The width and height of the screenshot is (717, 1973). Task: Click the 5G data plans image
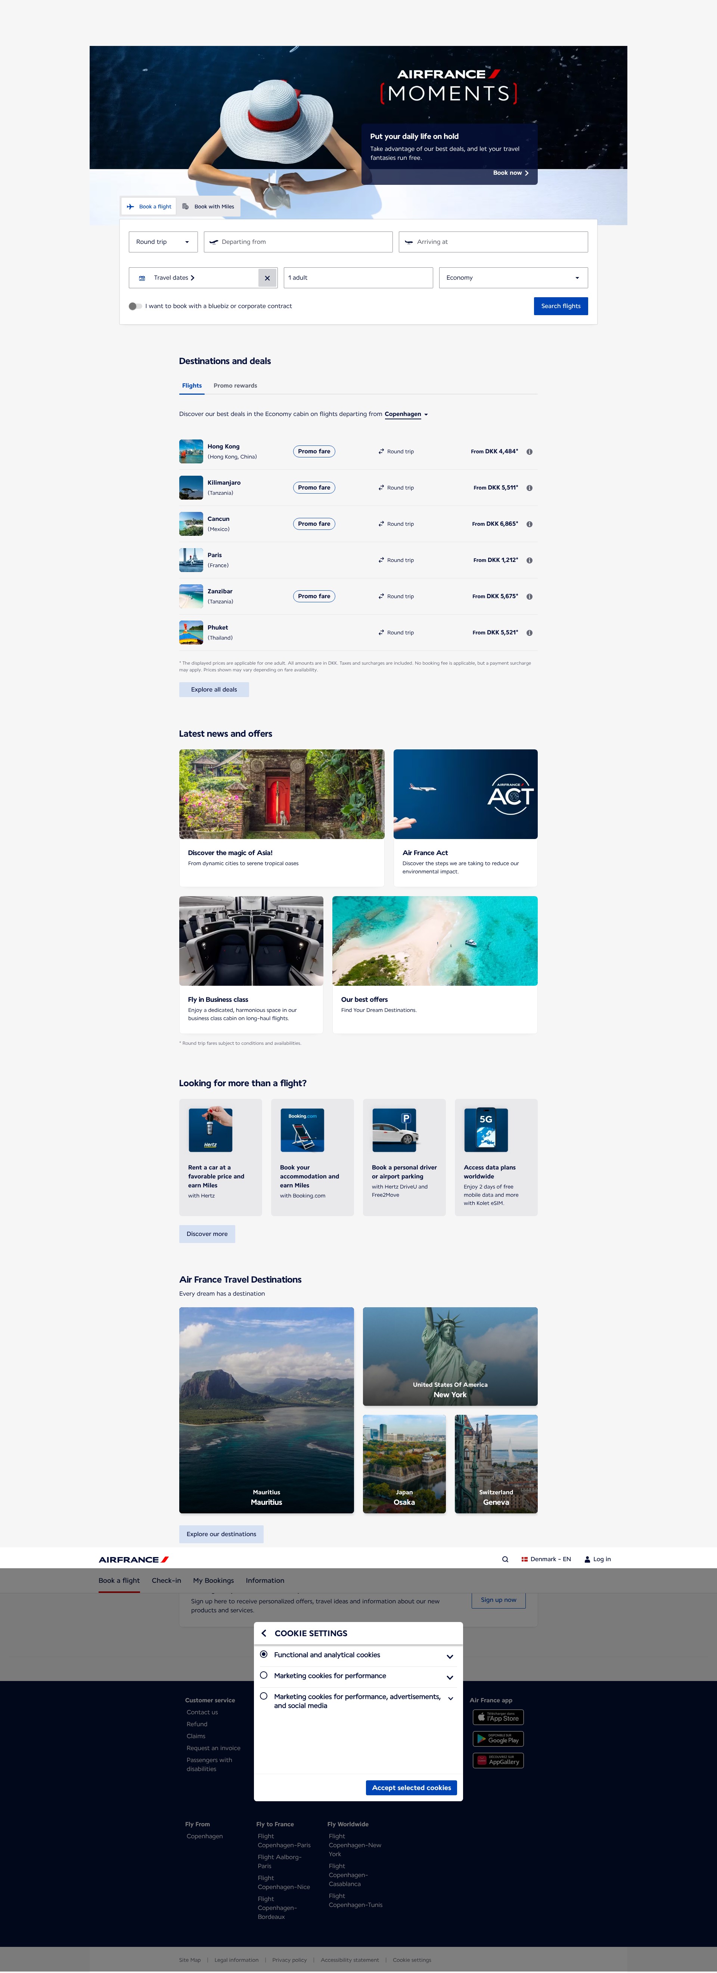[x=486, y=1130]
